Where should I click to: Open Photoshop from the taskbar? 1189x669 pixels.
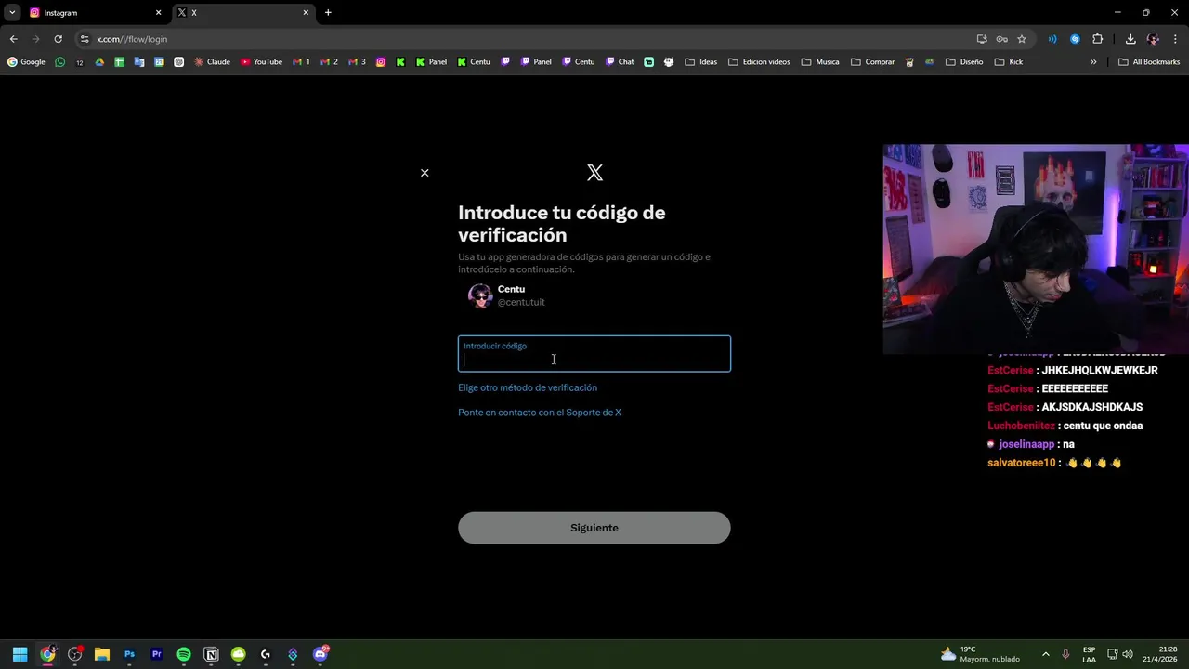click(129, 654)
